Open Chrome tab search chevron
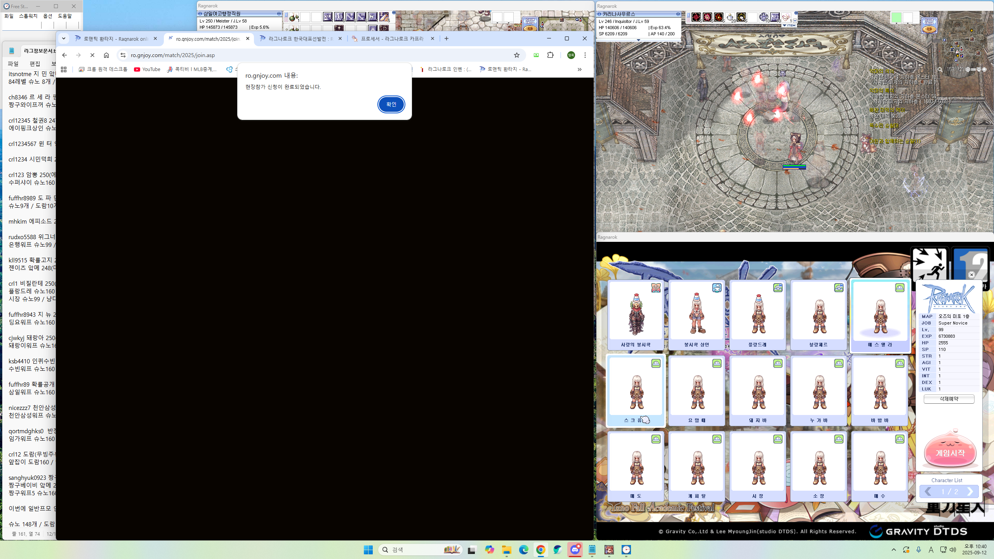Image resolution: width=994 pixels, height=559 pixels. 64,38
